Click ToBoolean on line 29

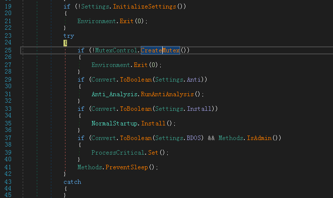click(136, 80)
